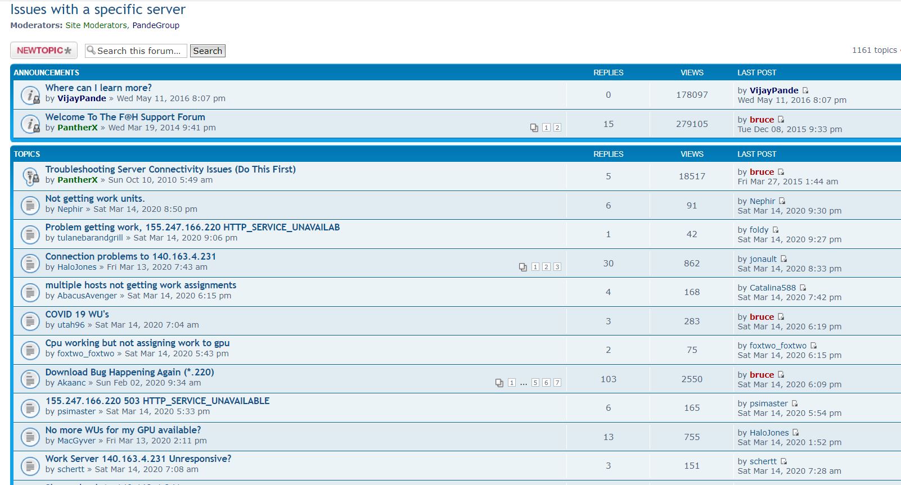The width and height of the screenshot is (901, 485).
Task: Open the Site Moderators group link
Action: pyautogui.click(x=96, y=25)
